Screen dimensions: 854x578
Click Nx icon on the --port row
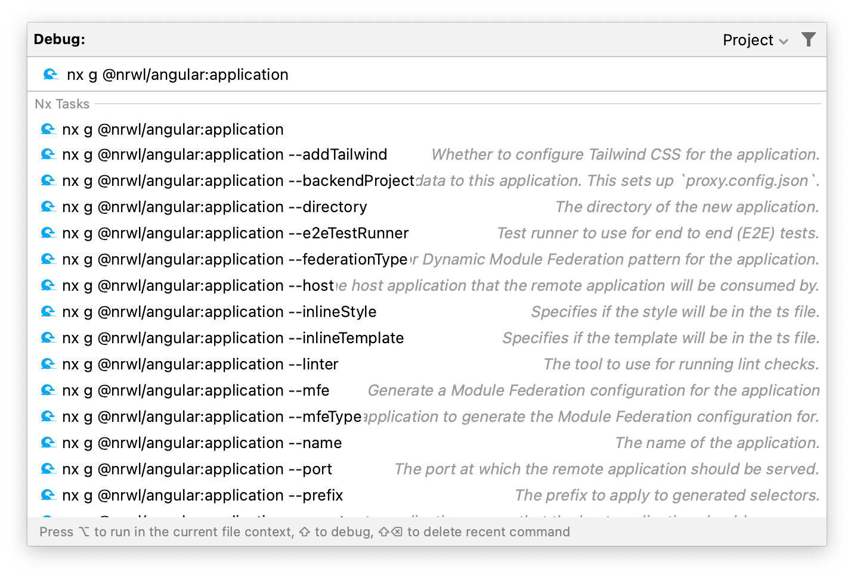[x=48, y=469]
